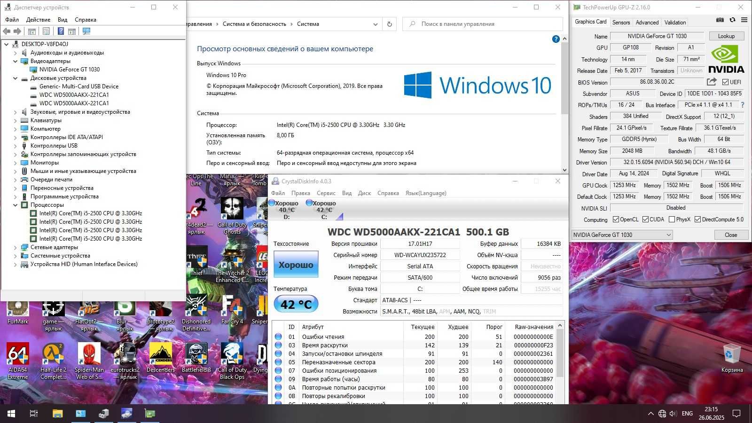Click the taskbar clock showing 23:15
The width and height of the screenshot is (752, 423).
click(x=711, y=414)
